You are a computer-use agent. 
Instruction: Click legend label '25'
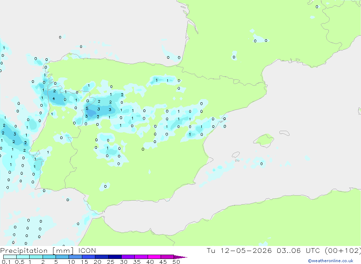[x=111, y=262]
